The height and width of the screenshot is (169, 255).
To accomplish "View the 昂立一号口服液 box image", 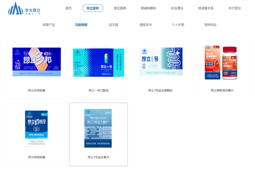I will pos(98,62).
